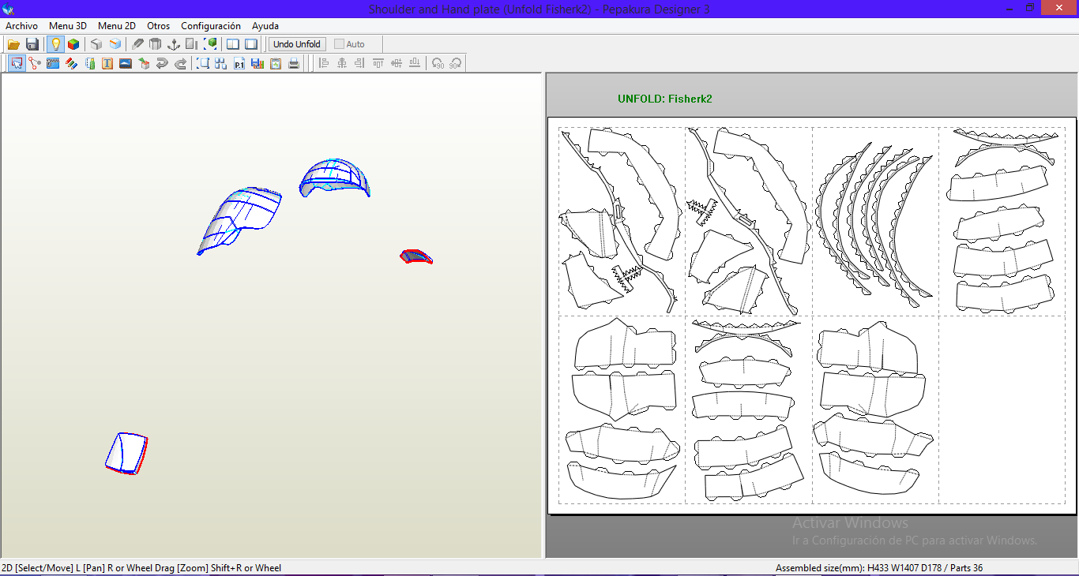Minimize the Pepakura Designer window

click(1009, 8)
